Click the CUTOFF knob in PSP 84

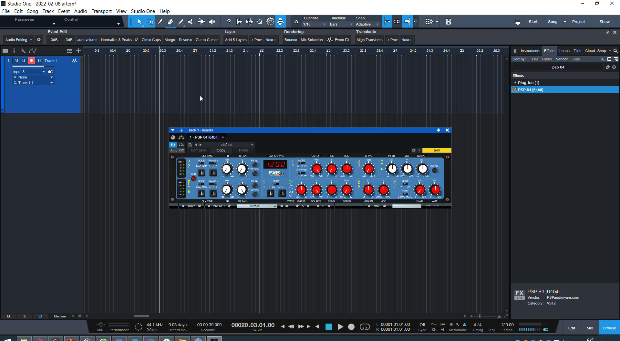(x=316, y=169)
